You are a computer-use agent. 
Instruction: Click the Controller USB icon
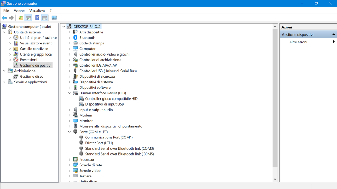tap(75, 71)
